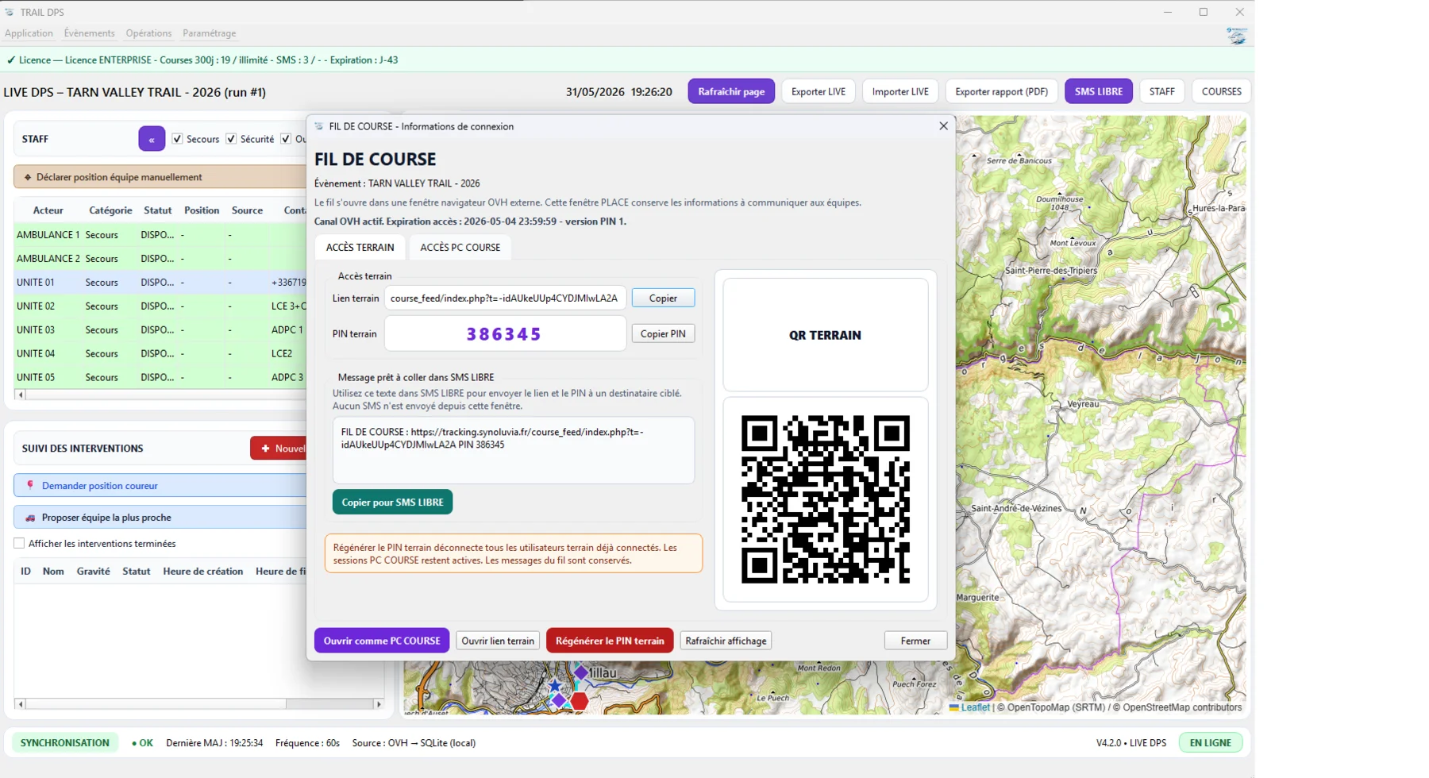Screen dimensions: 1429x778
Task: Click Régénérer le PIN terrain
Action: [610, 641]
